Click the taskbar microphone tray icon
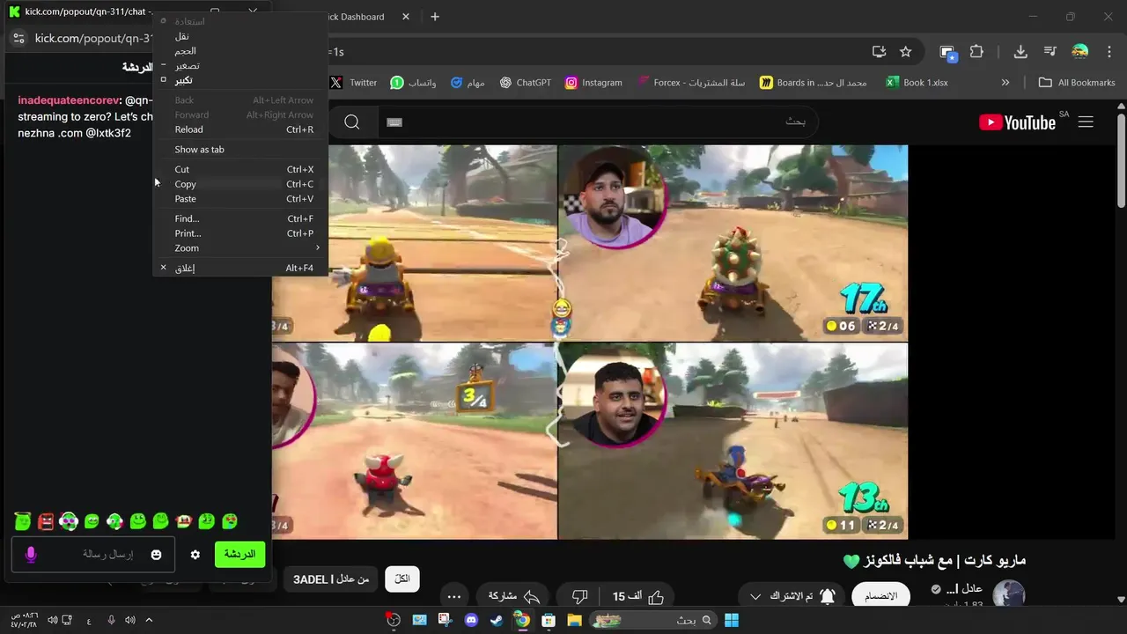The image size is (1127, 634). pyautogui.click(x=111, y=621)
